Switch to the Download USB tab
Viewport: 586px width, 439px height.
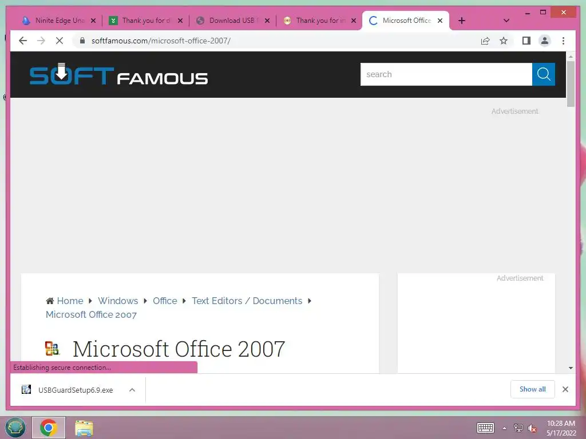233,21
